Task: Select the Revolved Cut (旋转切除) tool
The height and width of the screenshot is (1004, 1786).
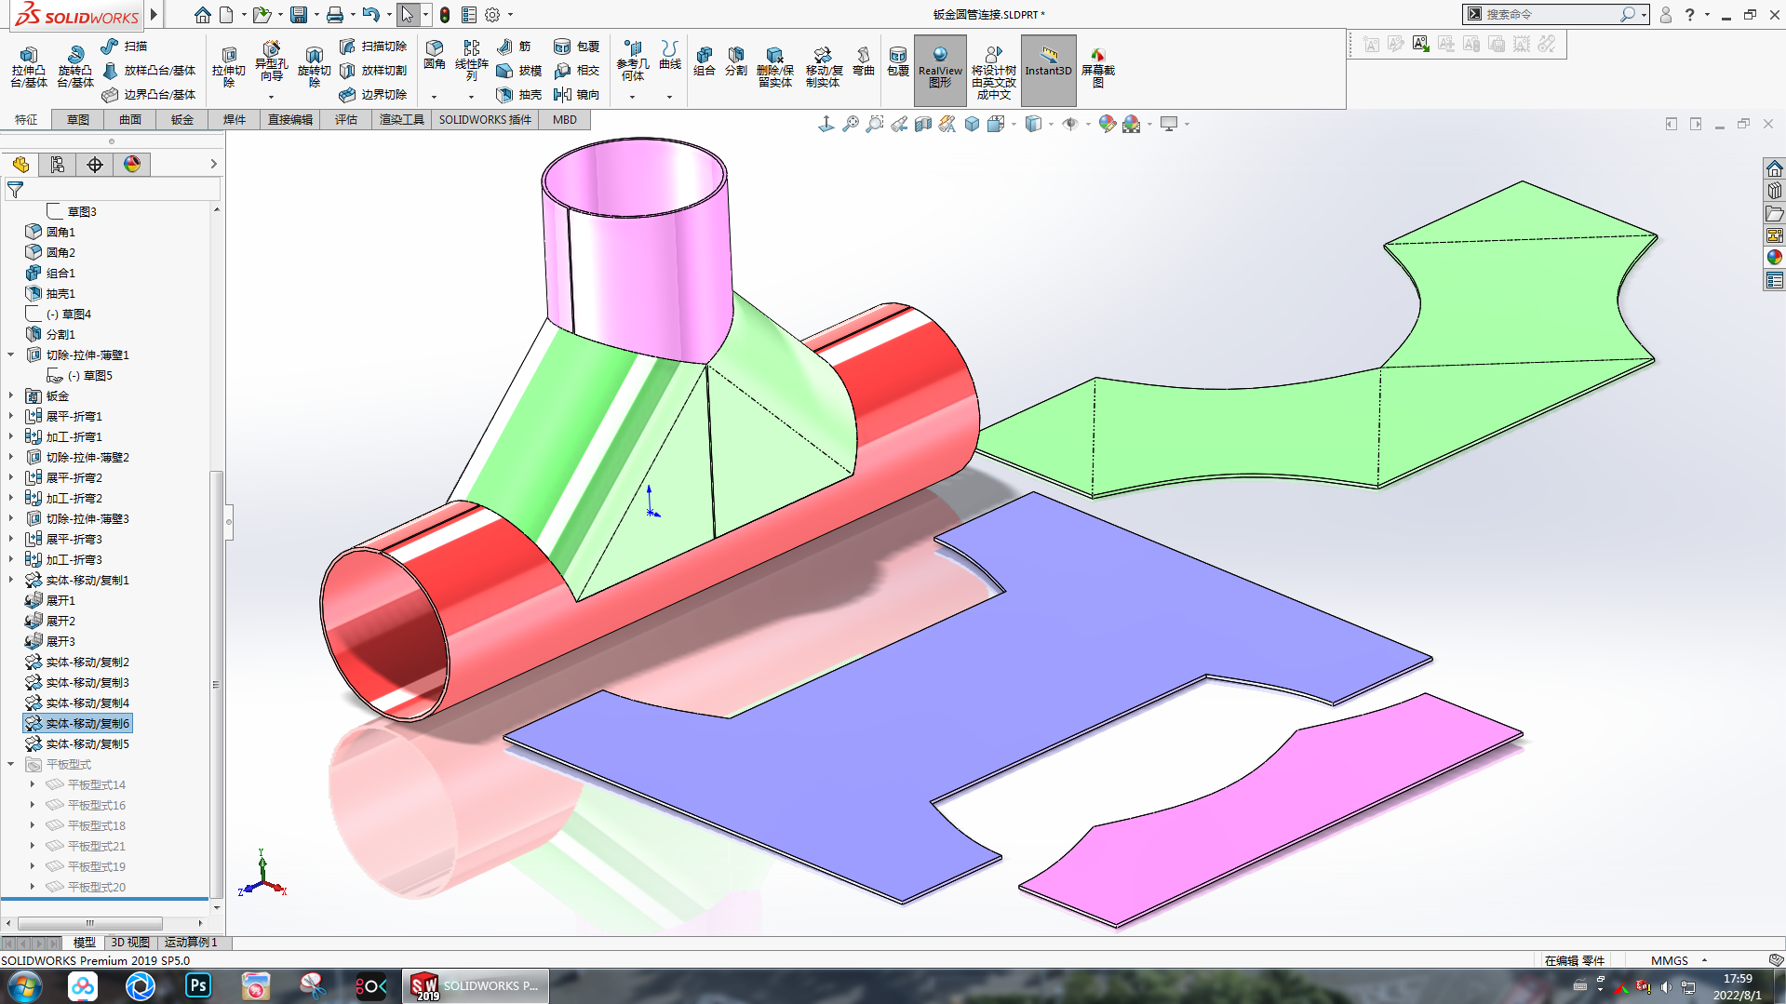Action: (314, 66)
